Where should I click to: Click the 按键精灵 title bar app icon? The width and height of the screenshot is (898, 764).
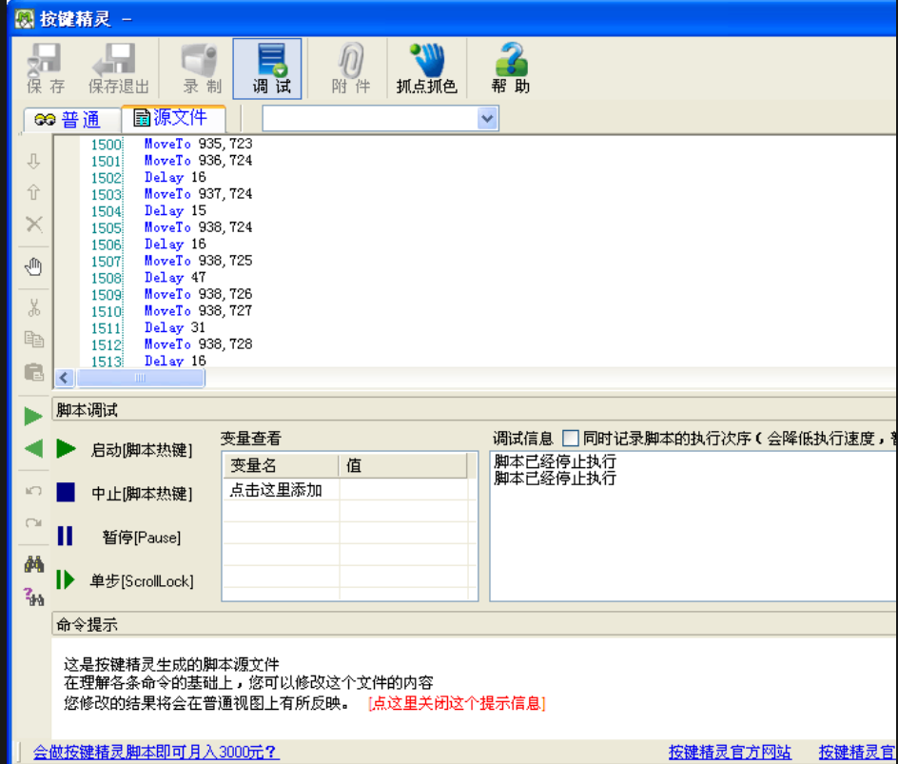(25, 19)
